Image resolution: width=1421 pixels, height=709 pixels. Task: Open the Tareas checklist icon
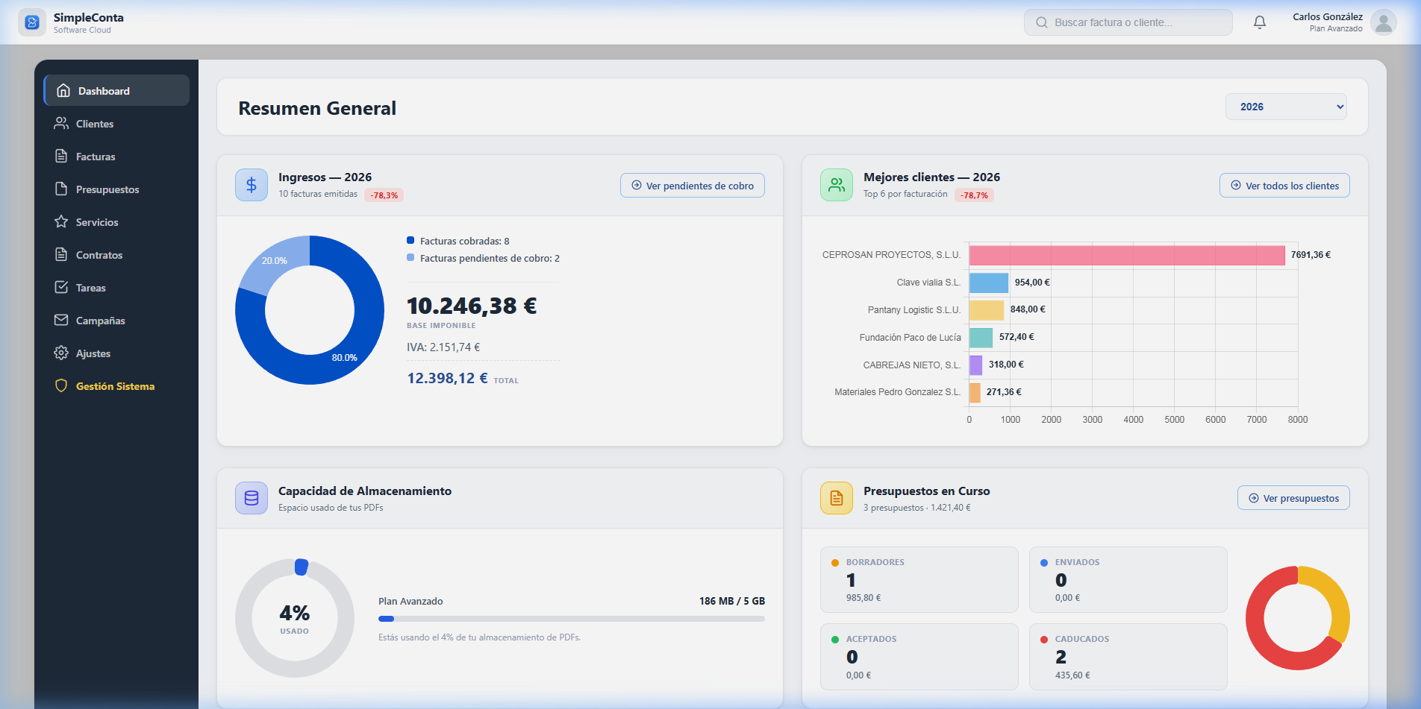61,287
